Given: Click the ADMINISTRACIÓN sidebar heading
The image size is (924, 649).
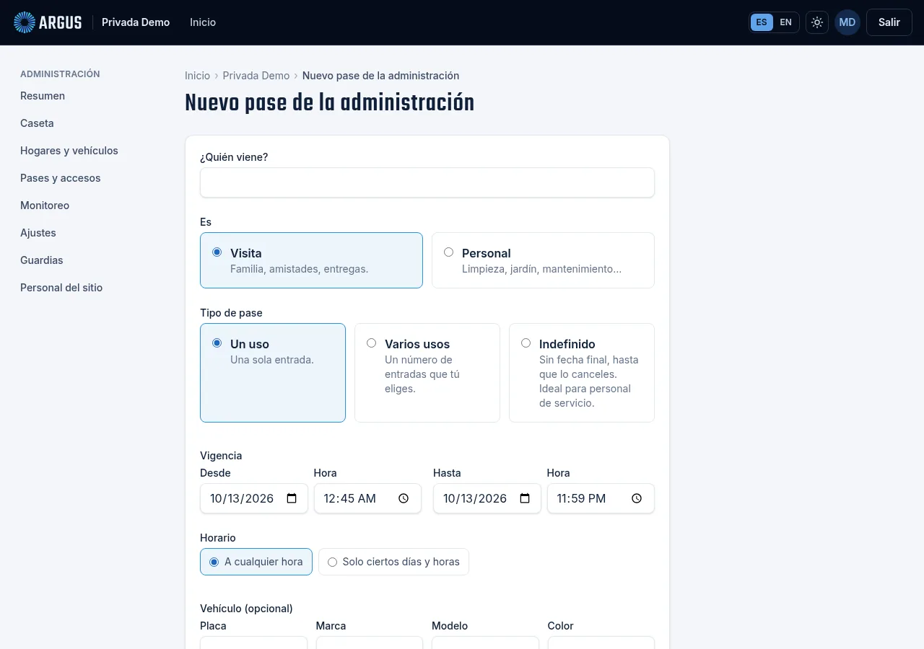Looking at the screenshot, I should pos(60,74).
